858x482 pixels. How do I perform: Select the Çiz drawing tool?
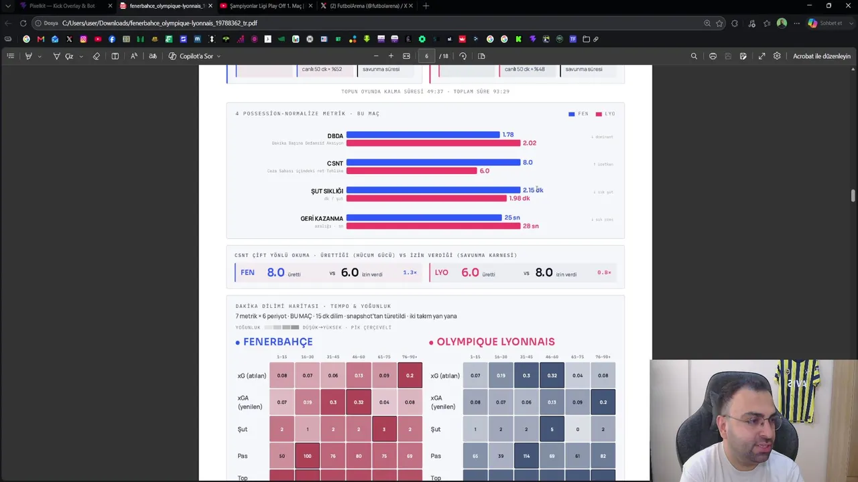pyautogui.click(x=64, y=56)
